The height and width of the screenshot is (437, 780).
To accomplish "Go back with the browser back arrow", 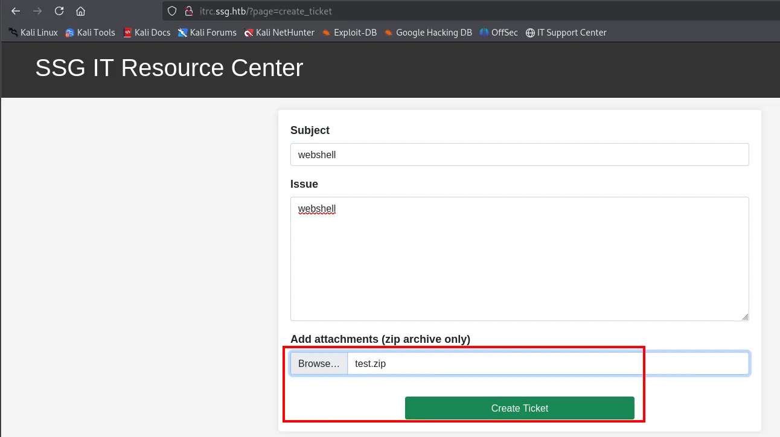I will (16, 11).
